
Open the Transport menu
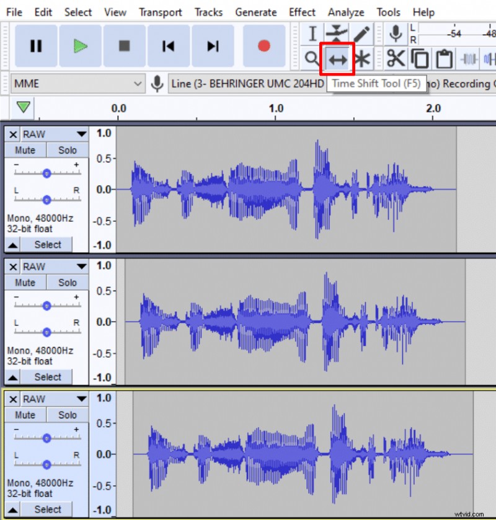click(x=161, y=12)
